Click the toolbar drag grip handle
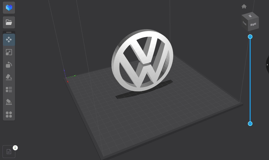The image size is (269, 160). coord(9,32)
